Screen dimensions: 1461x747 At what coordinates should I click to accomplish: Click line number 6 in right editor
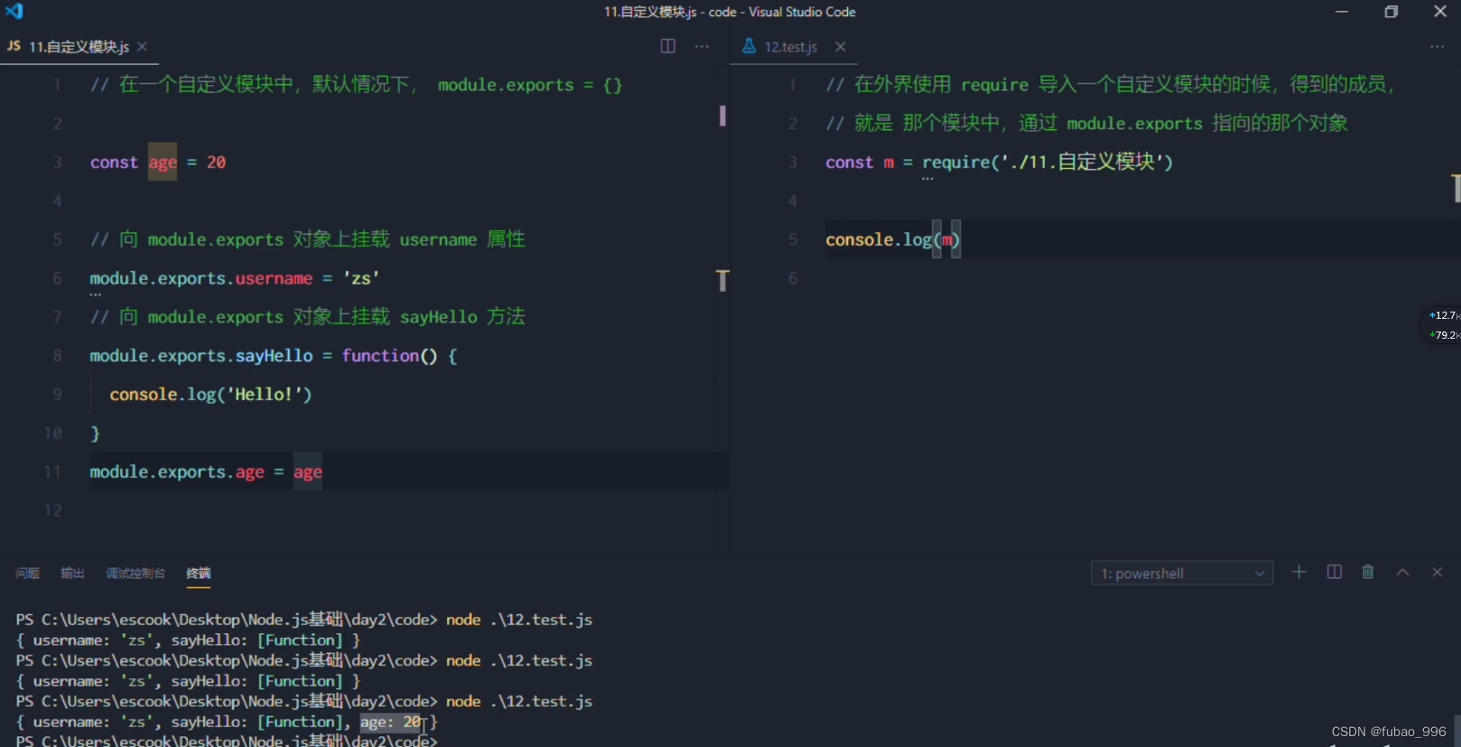tap(793, 278)
